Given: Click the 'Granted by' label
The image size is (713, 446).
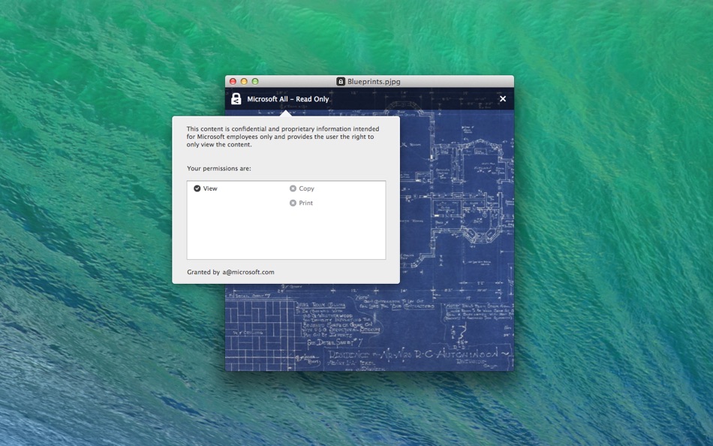Looking at the screenshot, I should click(x=203, y=272).
